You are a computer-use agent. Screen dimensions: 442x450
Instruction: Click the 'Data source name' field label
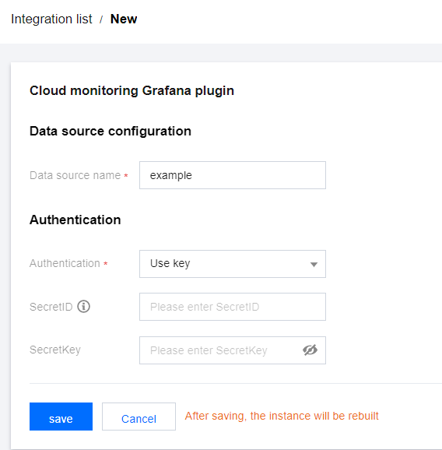pyautogui.click(x=75, y=175)
